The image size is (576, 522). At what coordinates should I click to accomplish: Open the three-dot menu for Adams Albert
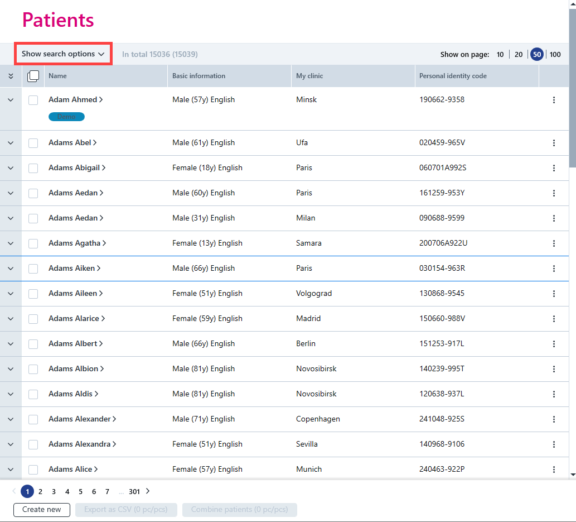(x=554, y=344)
